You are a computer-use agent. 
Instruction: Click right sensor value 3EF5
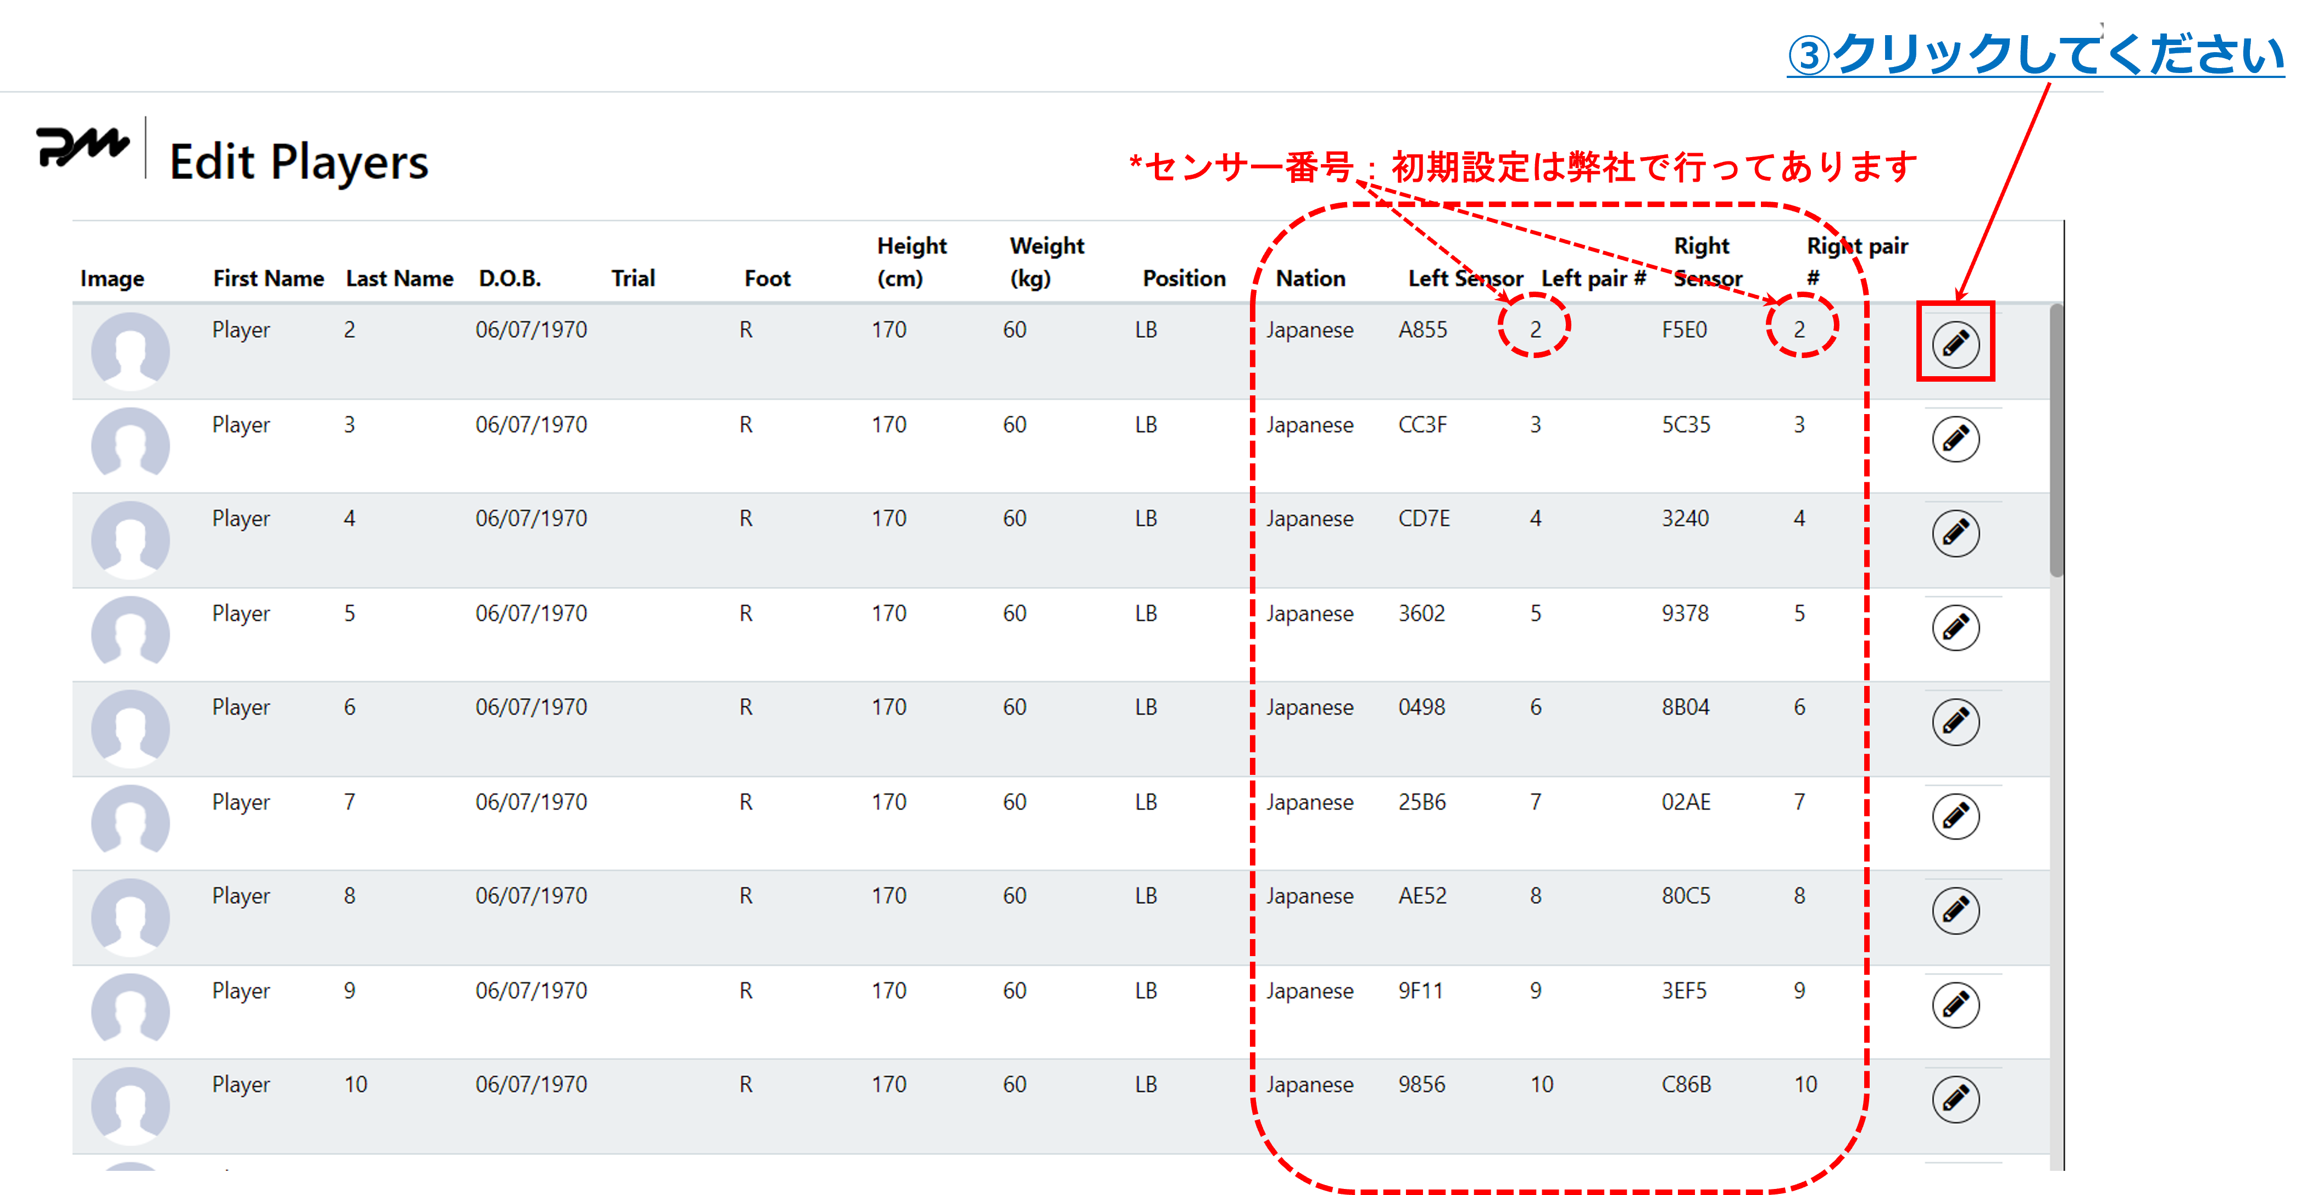pos(1683,991)
